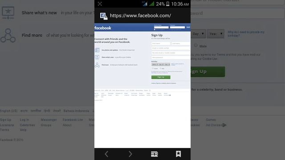Click the Log In button

click(x=188, y=27)
